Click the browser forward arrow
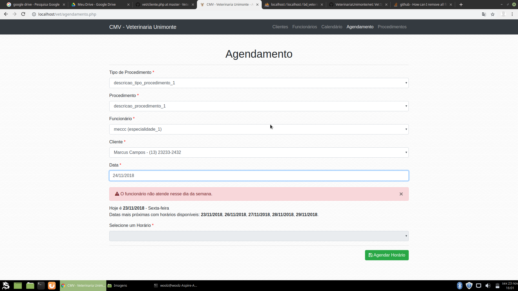The height and width of the screenshot is (291, 518). pos(15,14)
